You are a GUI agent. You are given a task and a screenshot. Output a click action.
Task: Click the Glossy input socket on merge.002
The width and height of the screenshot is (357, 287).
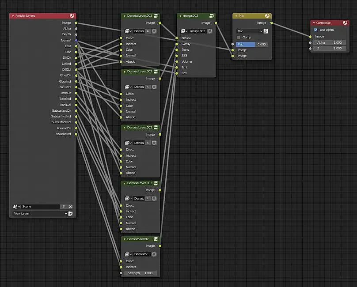[177, 44]
